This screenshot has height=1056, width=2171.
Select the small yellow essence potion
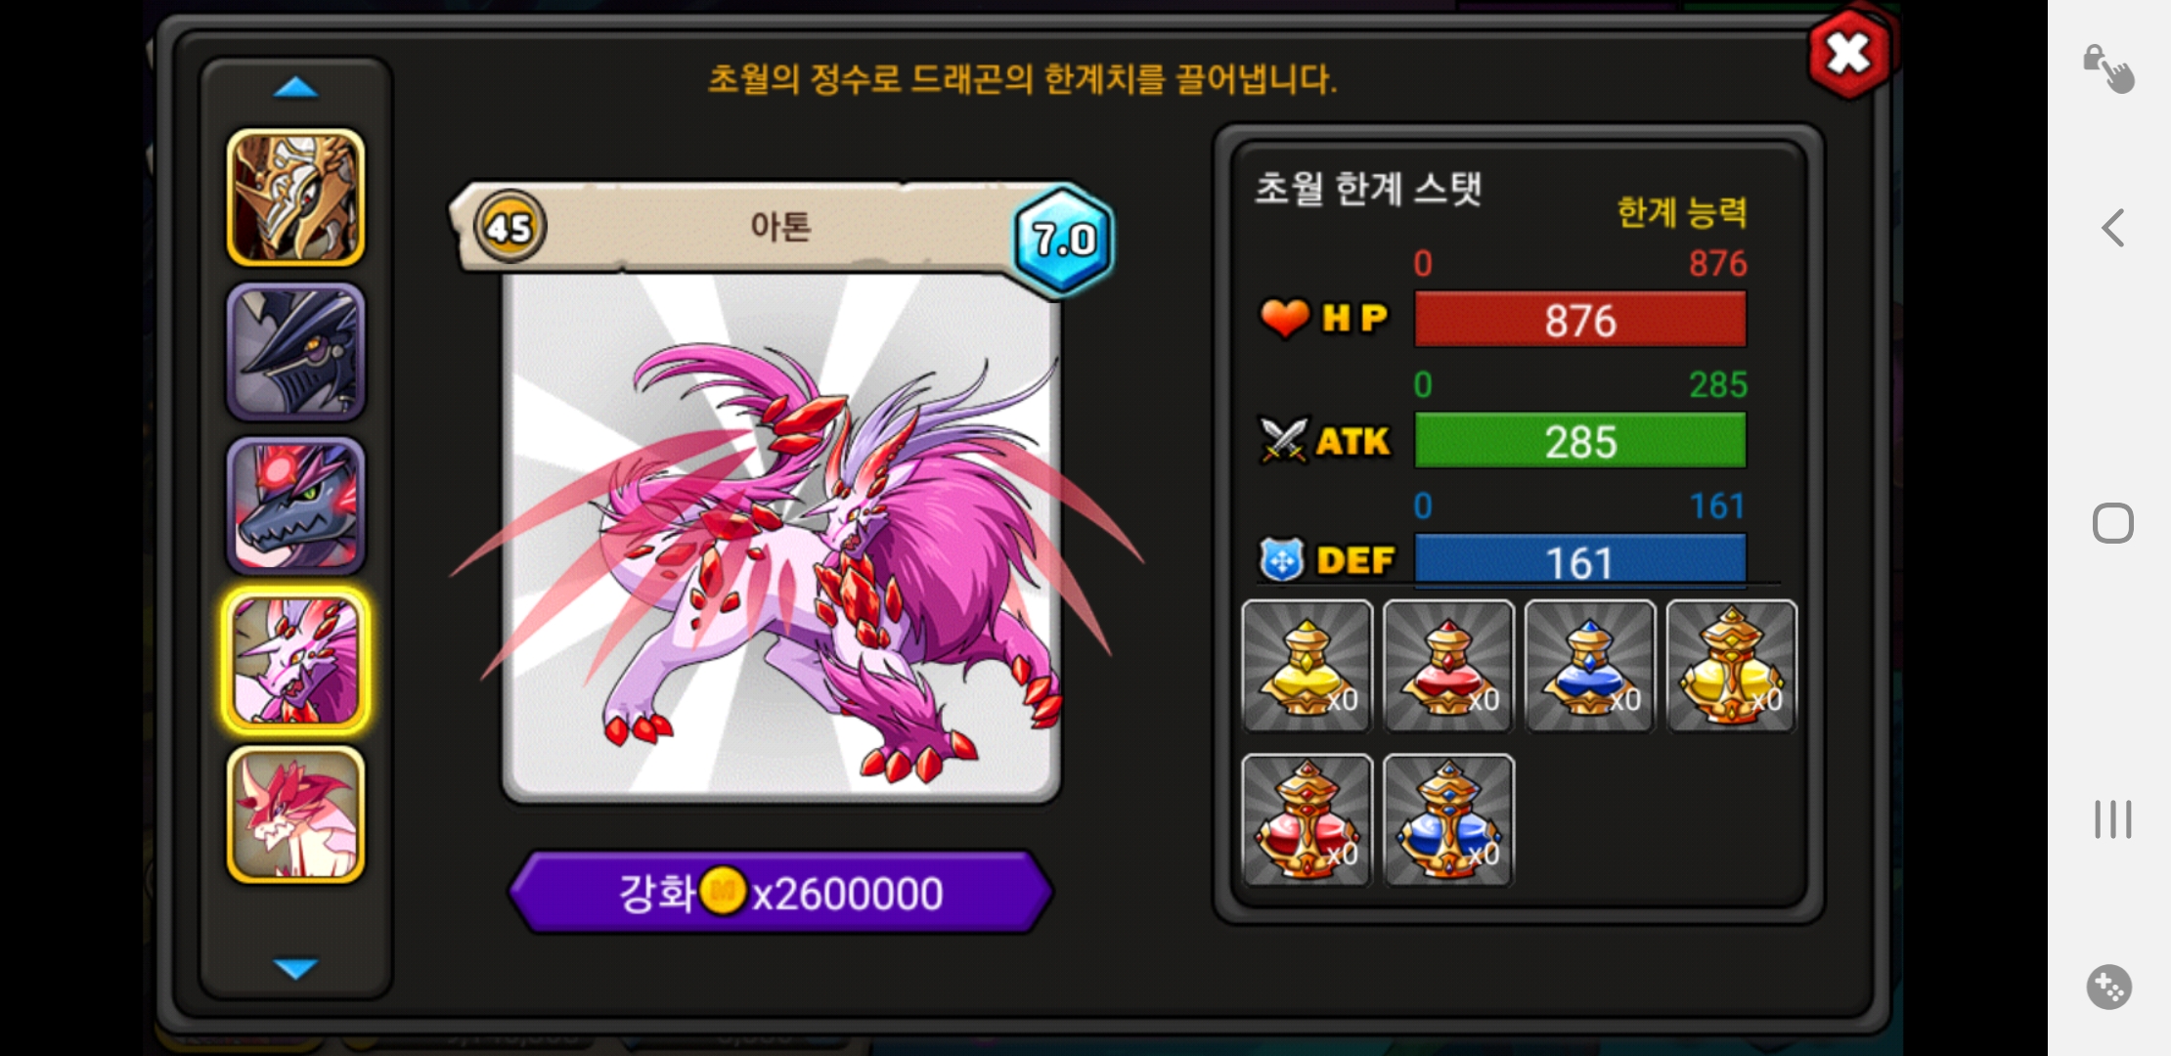(1307, 666)
